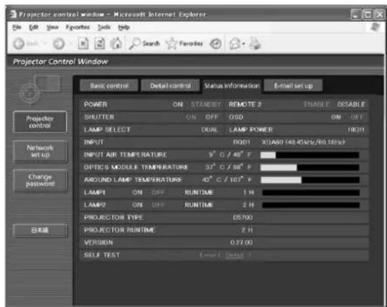Image resolution: width=387 pixels, height=307 pixels.
Task: Switch to the E-mail set up tab
Action: 293,86
